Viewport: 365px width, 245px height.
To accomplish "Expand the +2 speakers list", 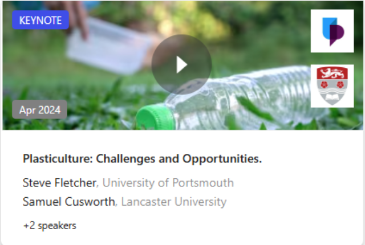I will [50, 226].
